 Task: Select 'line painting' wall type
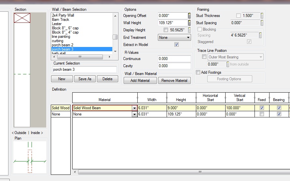tap(61, 37)
